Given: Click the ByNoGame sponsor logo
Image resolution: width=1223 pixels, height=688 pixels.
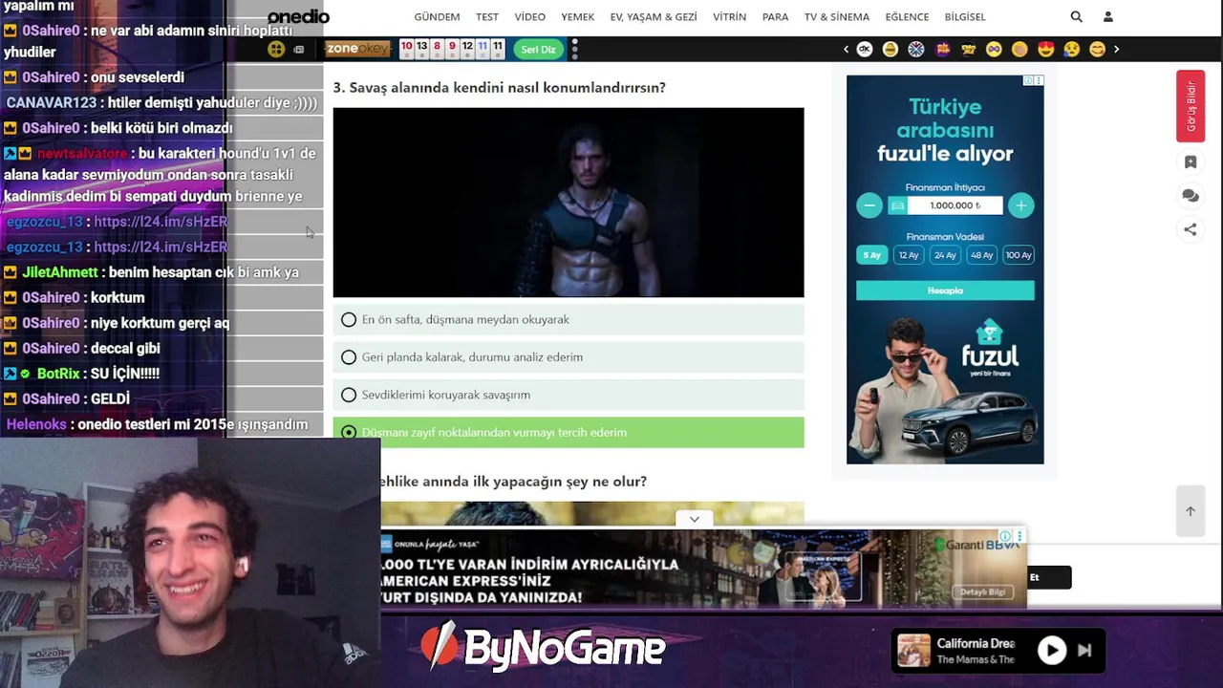Looking at the screenshot, I should [543, 648].
